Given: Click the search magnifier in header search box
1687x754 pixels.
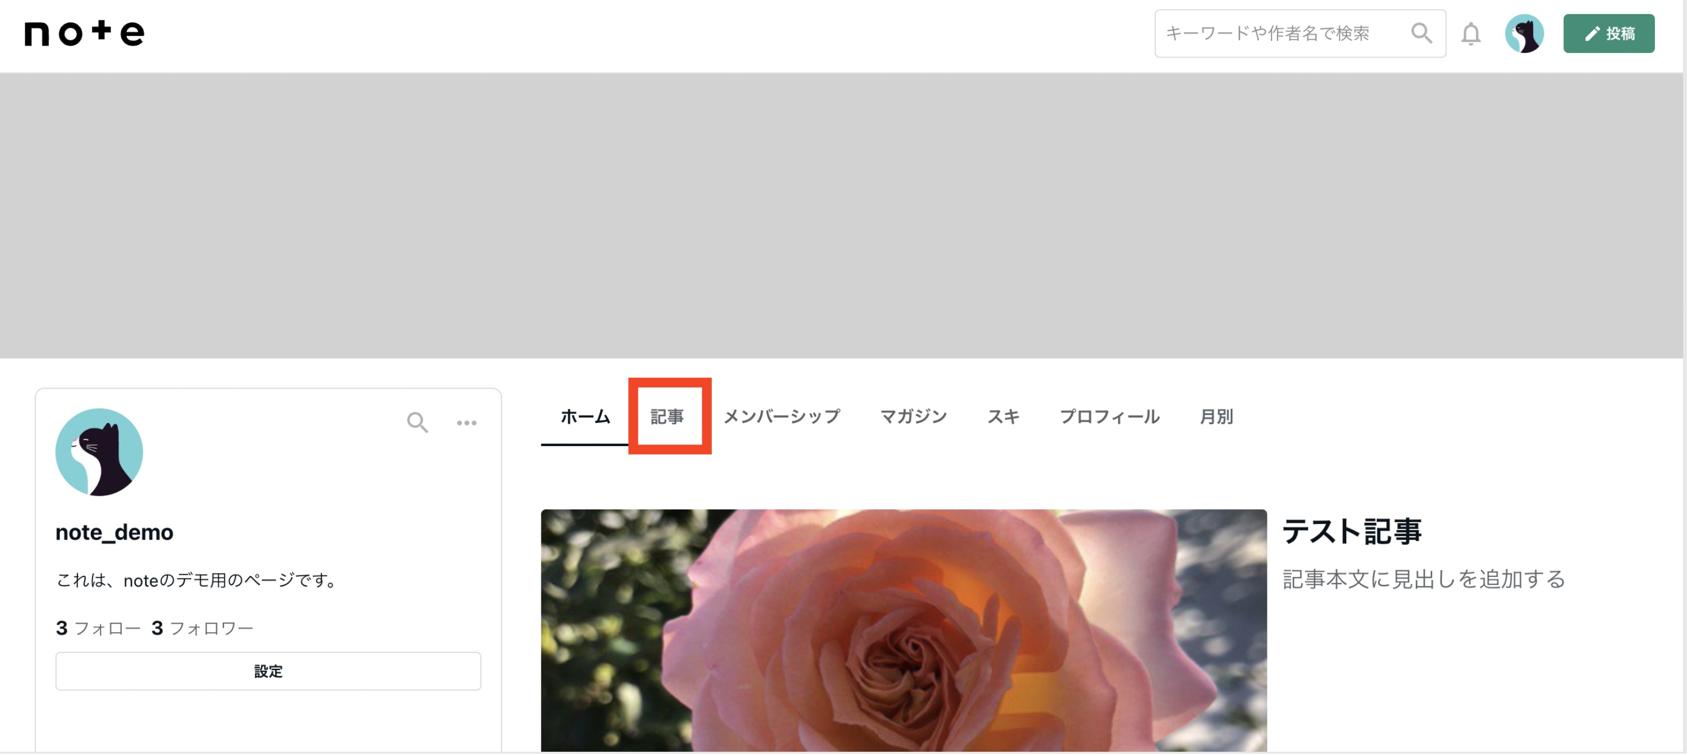Looking at the screenshot, I should [x=1420, y=33].
